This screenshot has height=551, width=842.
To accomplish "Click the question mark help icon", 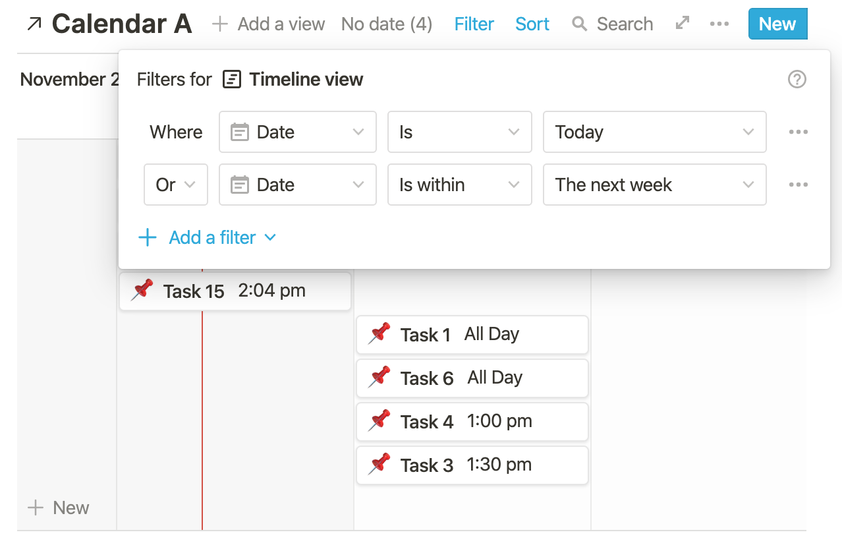I will click(x=797, y=80).
